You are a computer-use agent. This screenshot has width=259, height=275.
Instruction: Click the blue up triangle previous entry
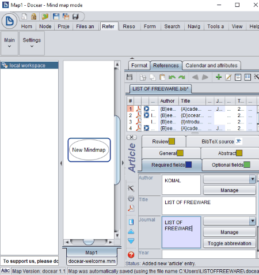click(131, 232)
